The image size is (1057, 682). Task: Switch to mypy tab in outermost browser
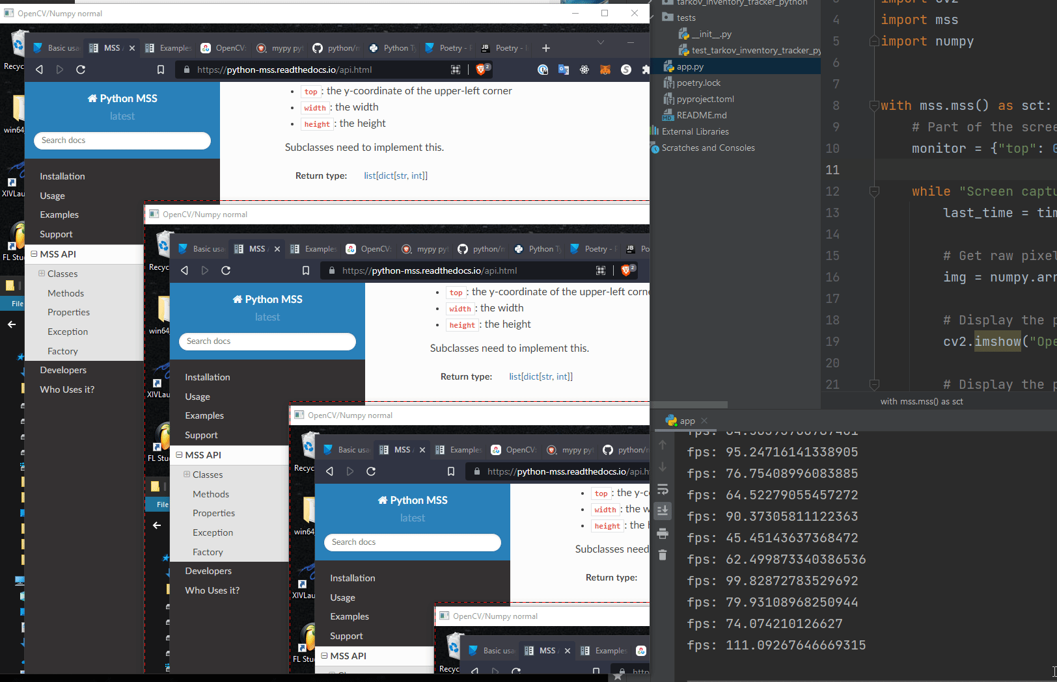coord(280,48)
